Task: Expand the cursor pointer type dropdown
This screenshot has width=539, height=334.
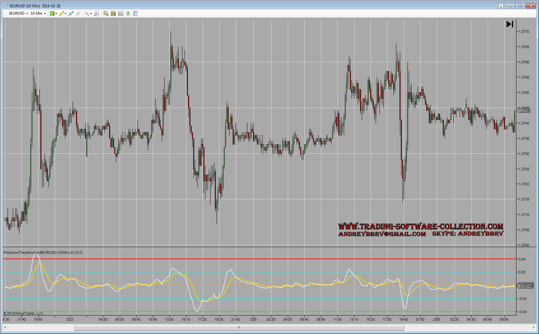Action: [x=88, y=13]
